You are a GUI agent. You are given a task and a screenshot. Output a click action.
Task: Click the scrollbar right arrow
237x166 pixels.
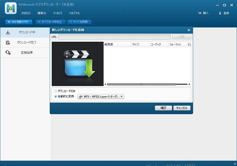coord(189,84)
